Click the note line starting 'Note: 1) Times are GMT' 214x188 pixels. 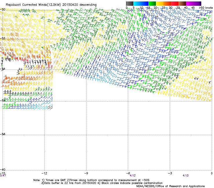pos(91,180)
